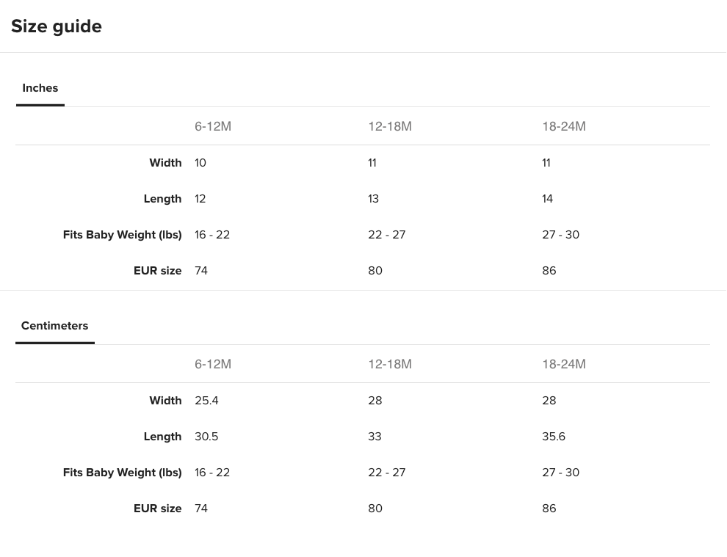Click Fits Baby Weight label in Inches table
Viewport: 727px width, 557px height.
[123, 235]
